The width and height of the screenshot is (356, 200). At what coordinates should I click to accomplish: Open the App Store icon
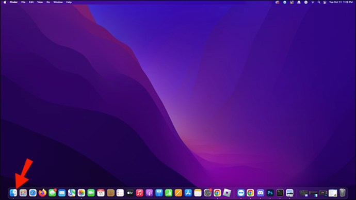(x=188, y=193)
